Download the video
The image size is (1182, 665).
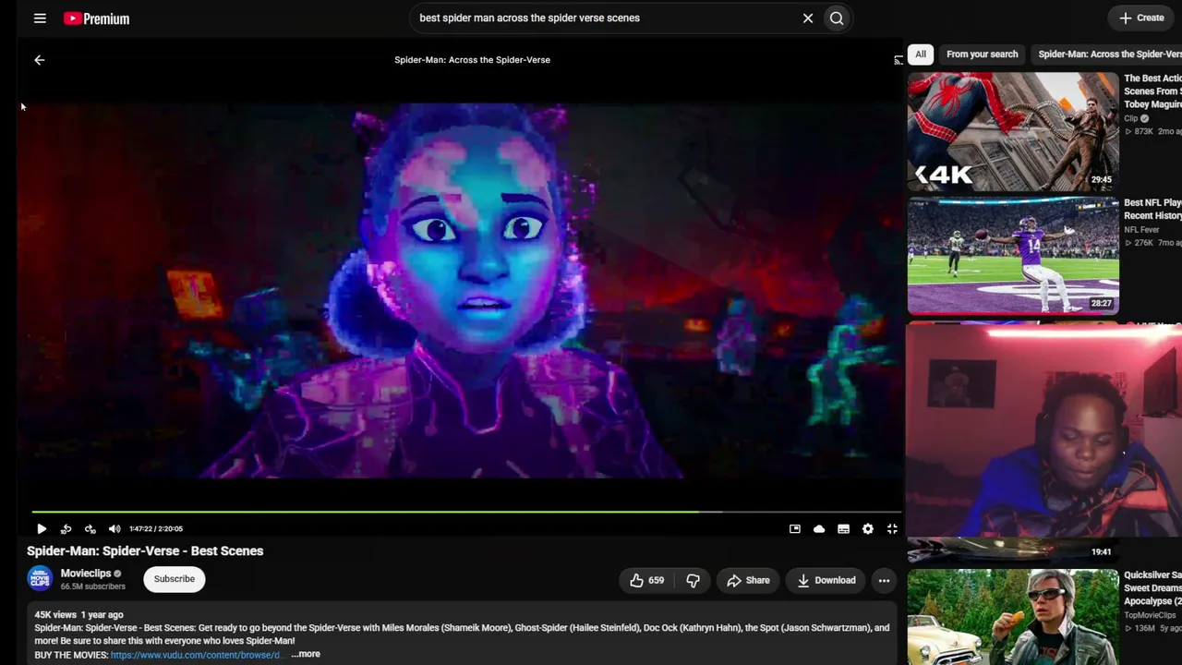pyautogui.click(x=826, y=580)
